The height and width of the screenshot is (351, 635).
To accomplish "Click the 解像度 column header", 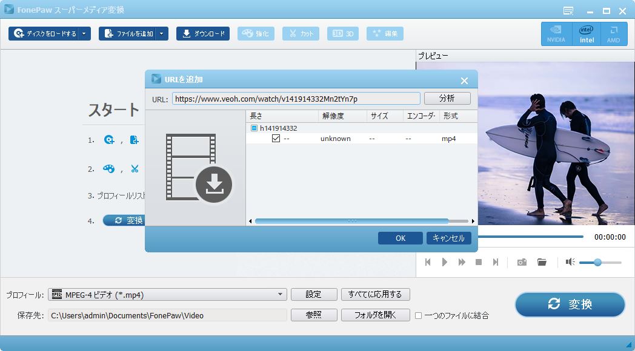I will 342,116.
